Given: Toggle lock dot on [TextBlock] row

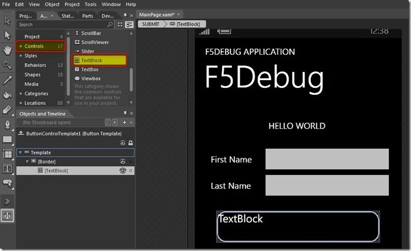Looking at the screenshot, I should [131, 171].
